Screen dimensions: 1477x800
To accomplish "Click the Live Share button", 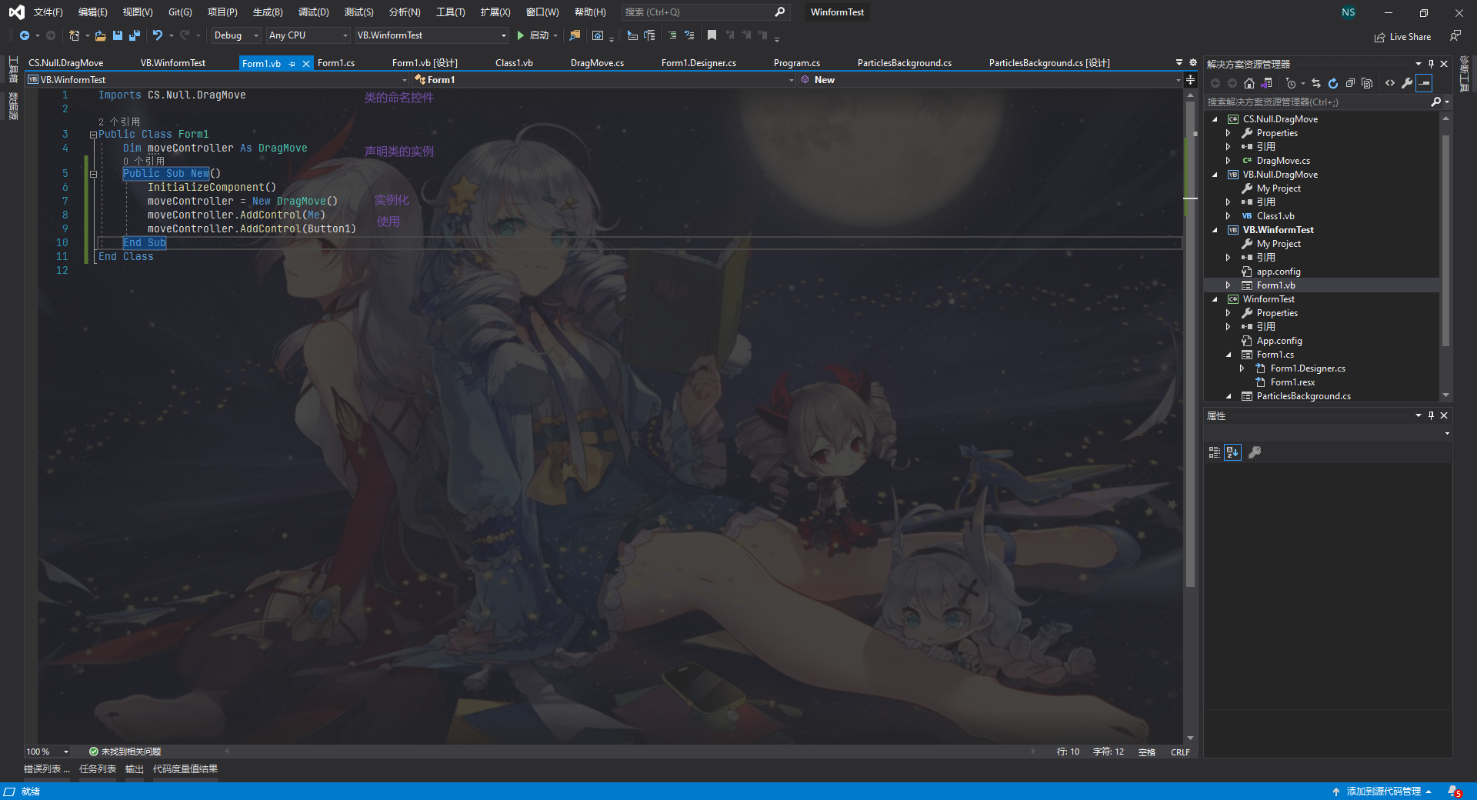I will (x=1403, y=37).
